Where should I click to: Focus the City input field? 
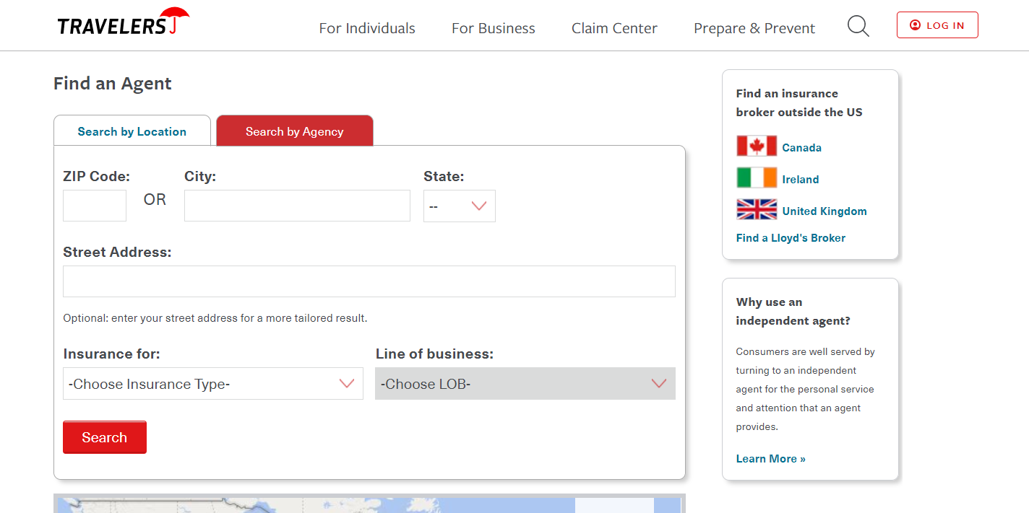[x=297, y=206]
